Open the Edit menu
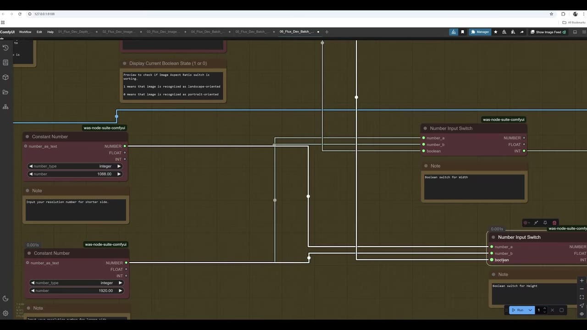The height and width of the screenshot is (330, 587). [x=39, y=32]
